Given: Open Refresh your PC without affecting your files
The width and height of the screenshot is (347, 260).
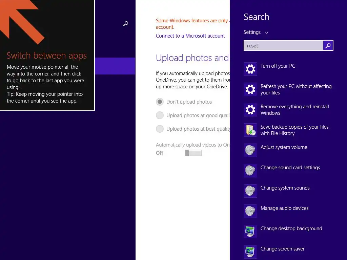Looking at the screenshot, I should (x=289, y=89).
